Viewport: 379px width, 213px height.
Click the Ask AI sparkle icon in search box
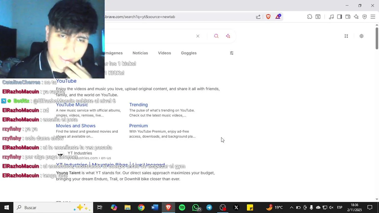click(x=228, y=36)
